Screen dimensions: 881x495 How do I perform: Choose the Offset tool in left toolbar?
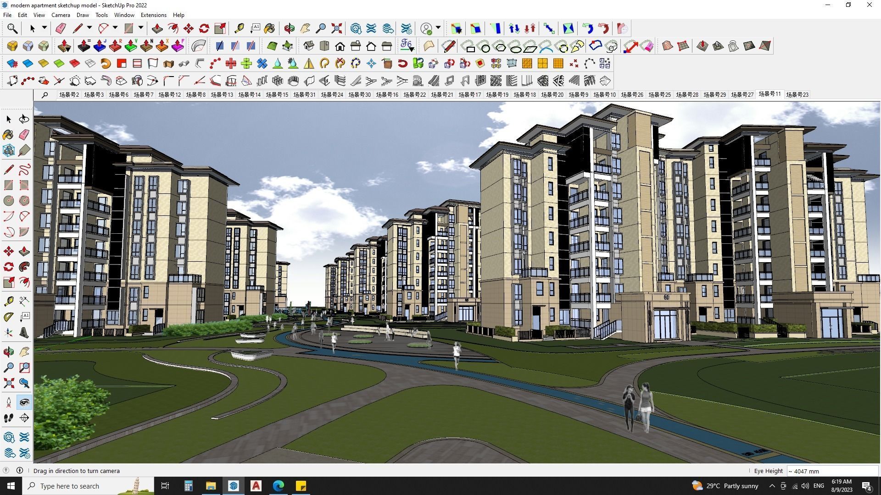coord(24,282)
